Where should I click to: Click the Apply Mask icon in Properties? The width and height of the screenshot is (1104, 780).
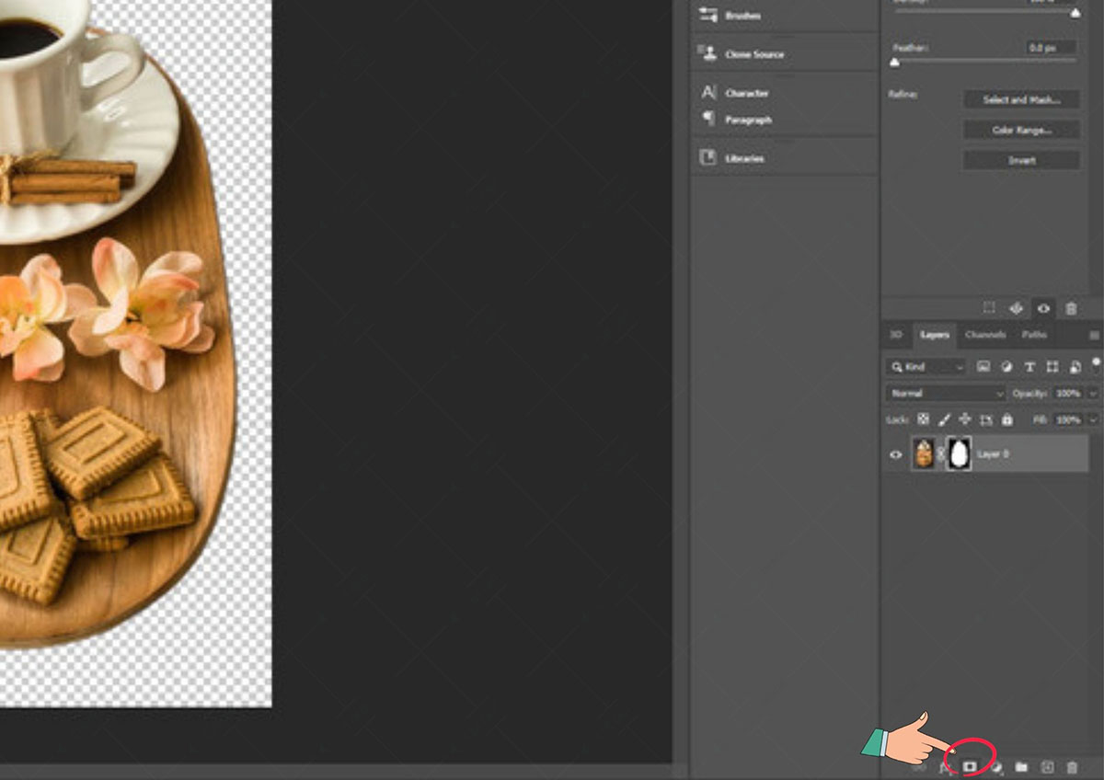tap(1017, 308)
